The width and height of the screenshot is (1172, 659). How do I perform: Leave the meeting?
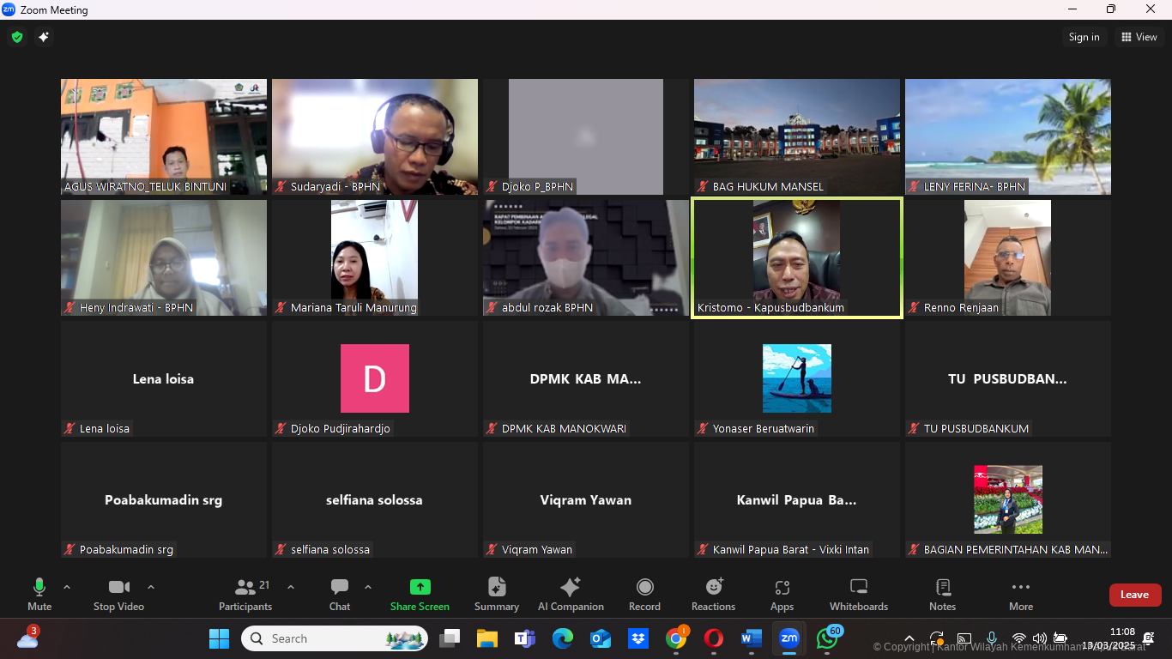tap(1134, 594)
